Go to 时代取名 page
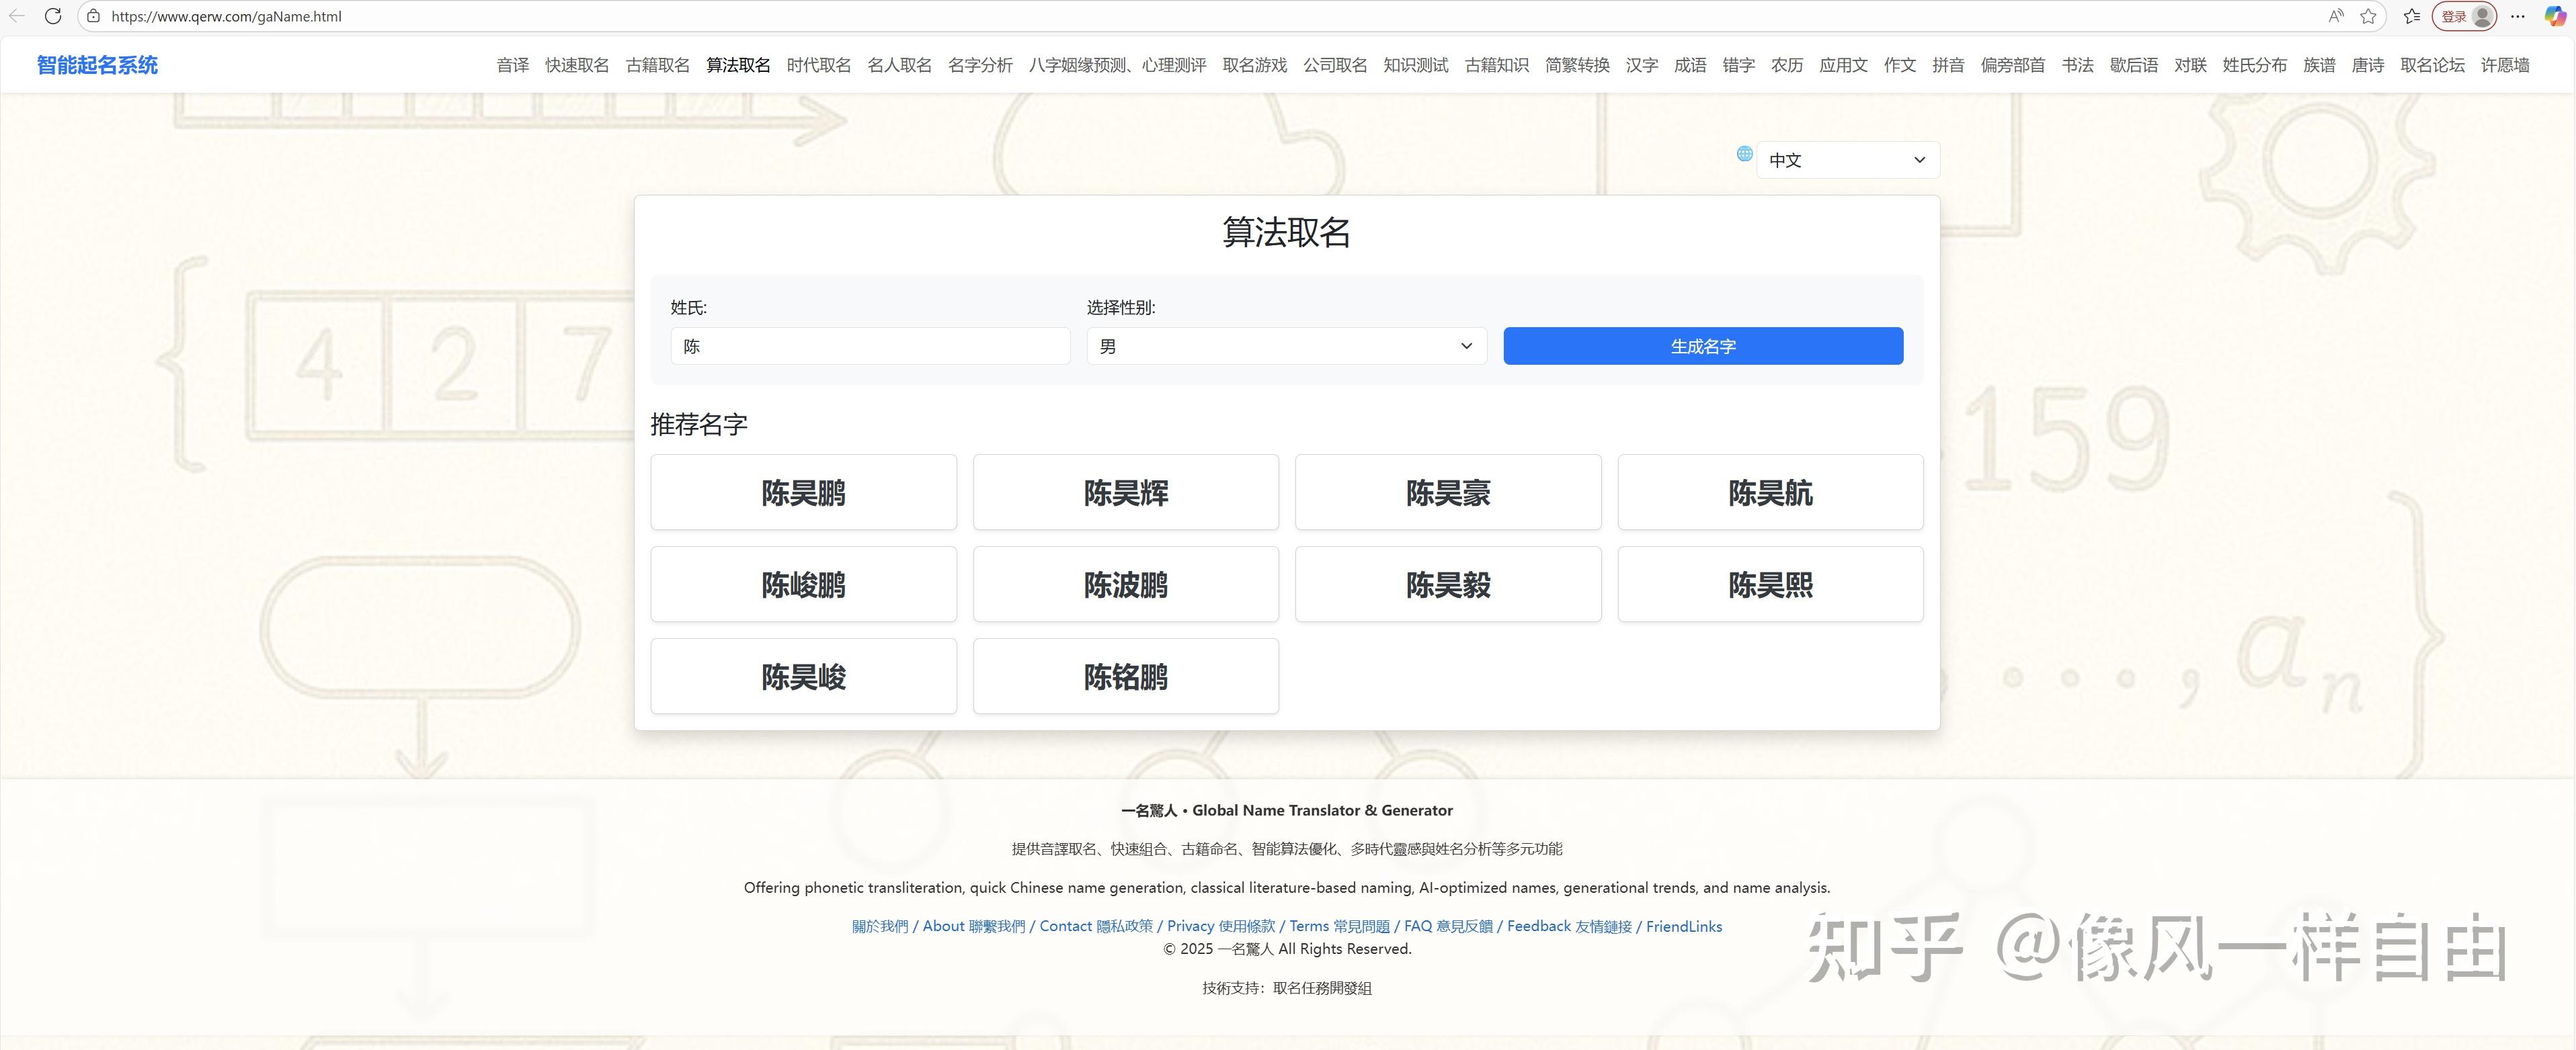 819,65
